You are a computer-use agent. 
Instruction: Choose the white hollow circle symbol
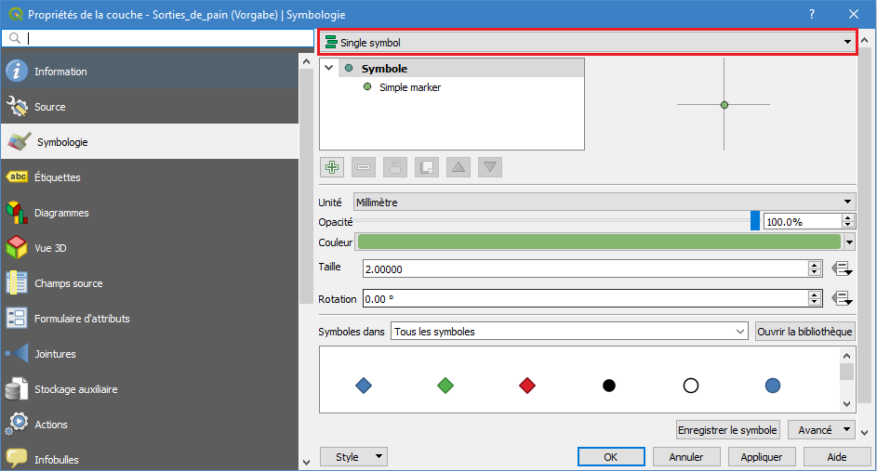pyautogui.click(x=691, y=386)
